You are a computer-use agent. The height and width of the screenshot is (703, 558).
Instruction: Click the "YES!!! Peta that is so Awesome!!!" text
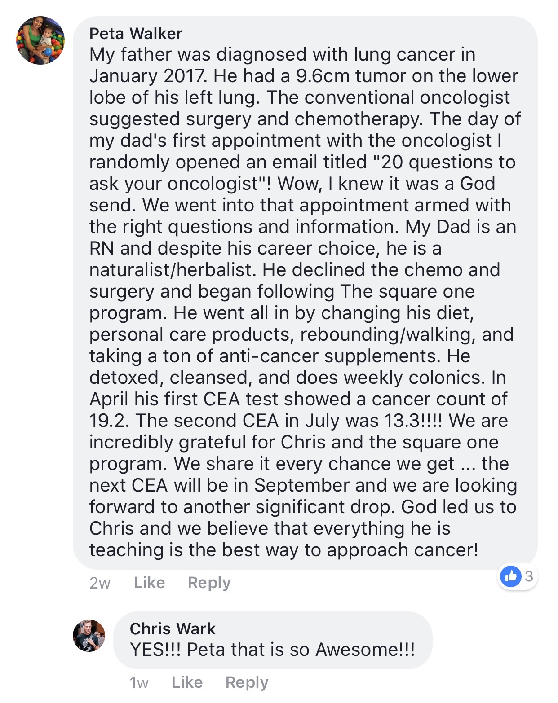click(x=272, y=650)
